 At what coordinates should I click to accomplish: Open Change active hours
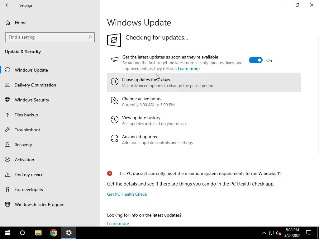click(204, 101)
